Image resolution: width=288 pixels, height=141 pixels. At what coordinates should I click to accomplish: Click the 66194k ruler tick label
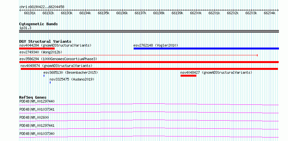tap(85, 13)
